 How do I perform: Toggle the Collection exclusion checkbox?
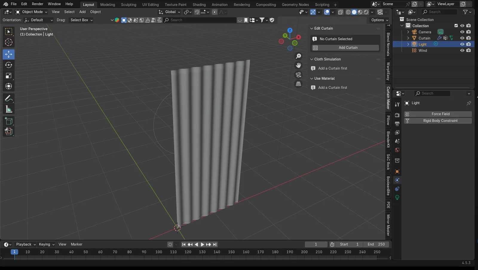[x=456, y=26]
